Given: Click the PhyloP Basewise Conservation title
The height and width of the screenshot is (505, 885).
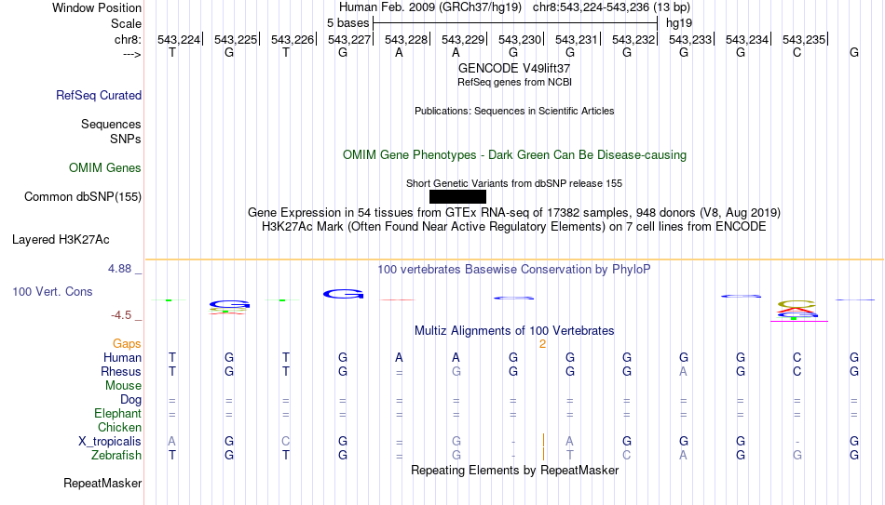Looking at the screenshot, I should [514, 270].
